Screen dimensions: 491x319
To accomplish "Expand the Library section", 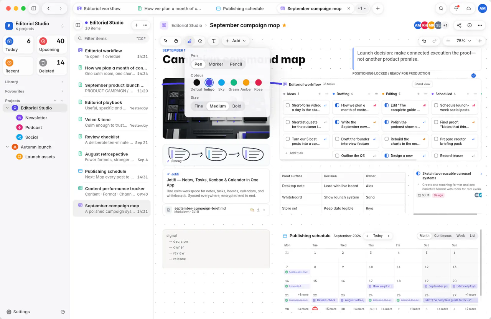I will click(35, 82).
